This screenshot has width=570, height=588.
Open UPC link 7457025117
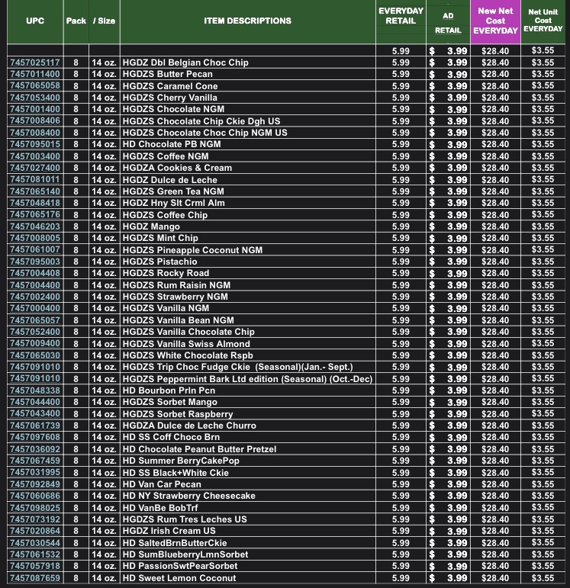[x=34, y=63]
